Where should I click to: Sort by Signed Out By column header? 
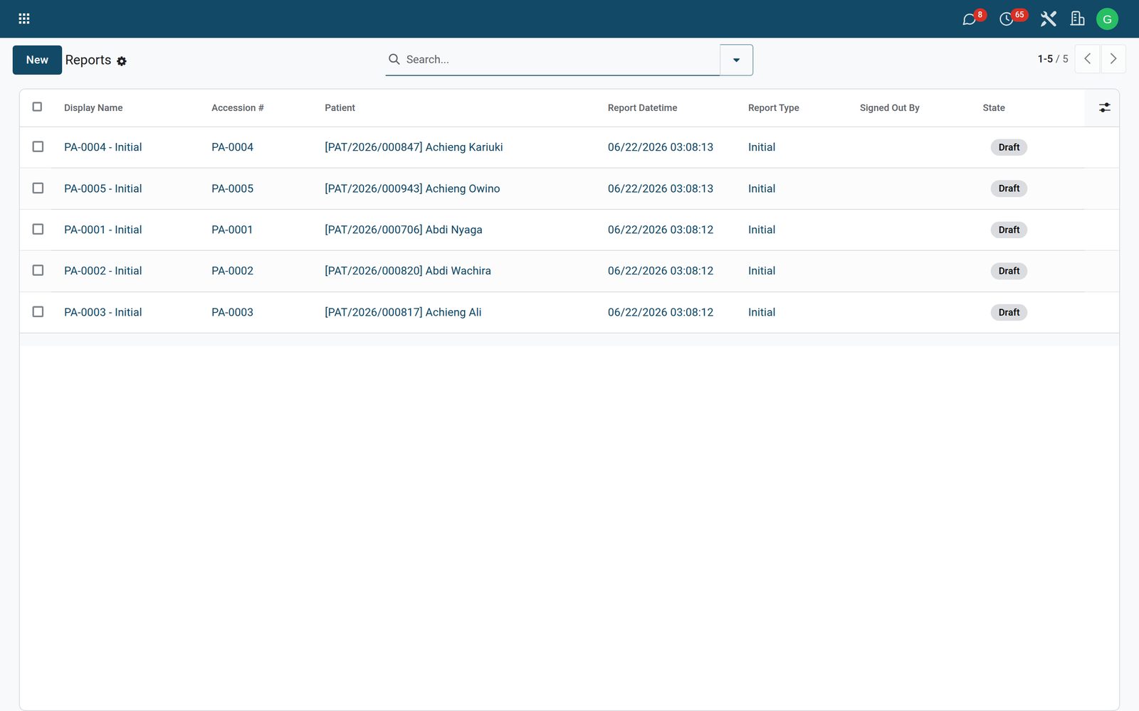coord(889,108)
